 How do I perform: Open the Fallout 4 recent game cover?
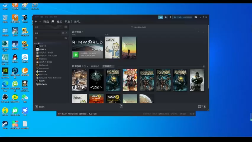112,48
